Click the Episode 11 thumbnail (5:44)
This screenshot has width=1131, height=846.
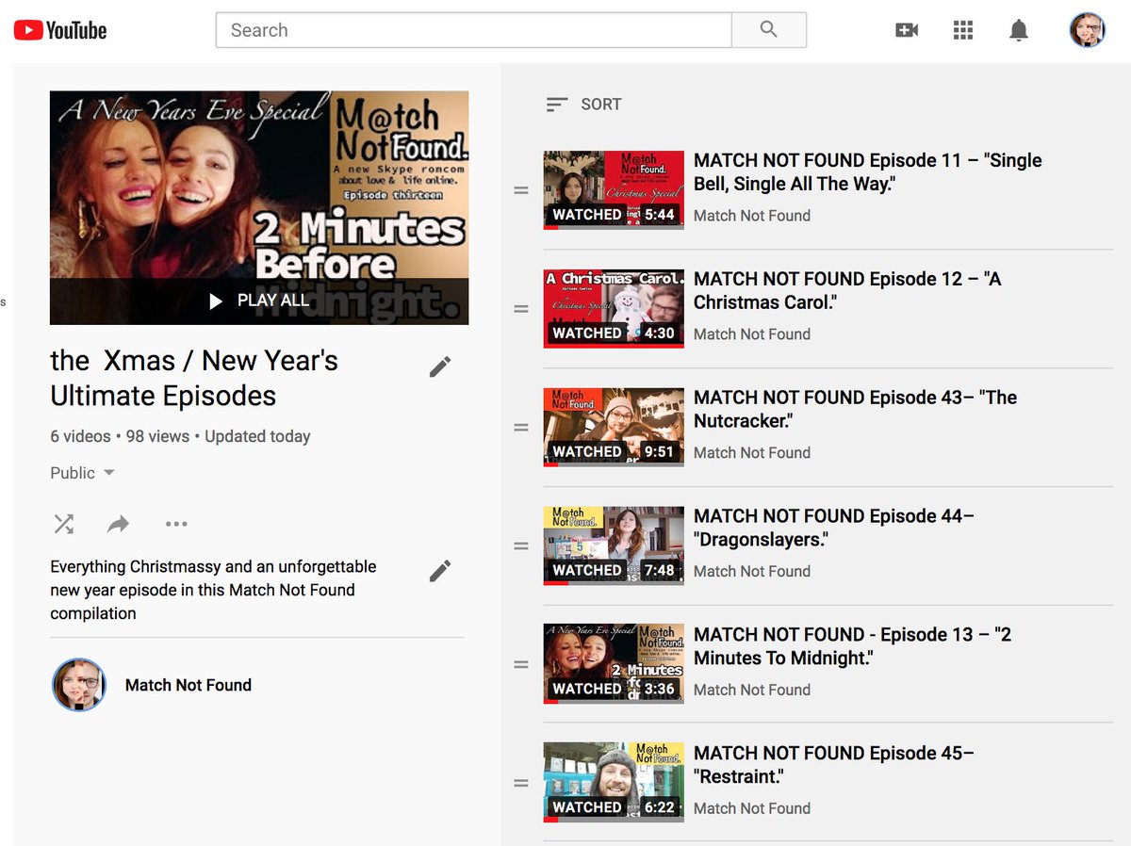[614, 190]
